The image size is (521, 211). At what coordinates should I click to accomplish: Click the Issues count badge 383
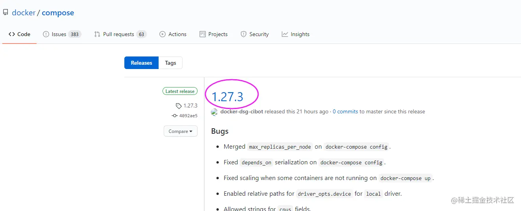(x=74, y=34)
